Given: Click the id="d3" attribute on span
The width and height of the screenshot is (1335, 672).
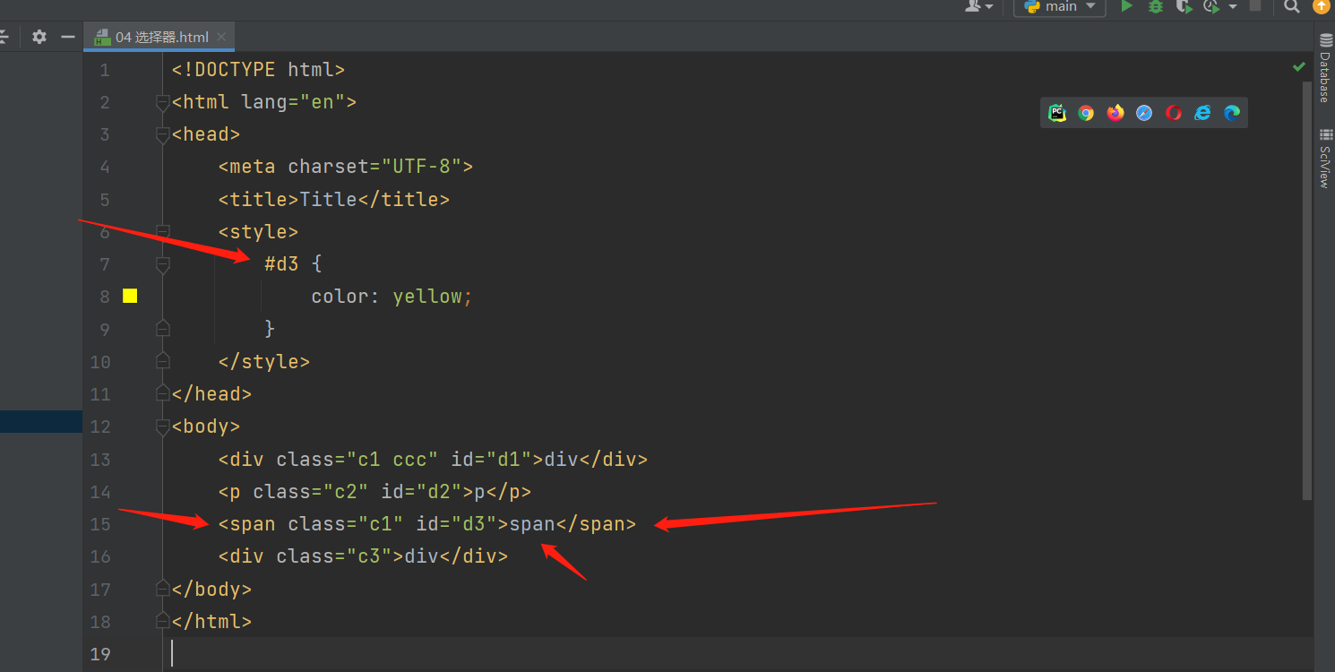Looking at the screenshot, I should [x=456, y=524].
